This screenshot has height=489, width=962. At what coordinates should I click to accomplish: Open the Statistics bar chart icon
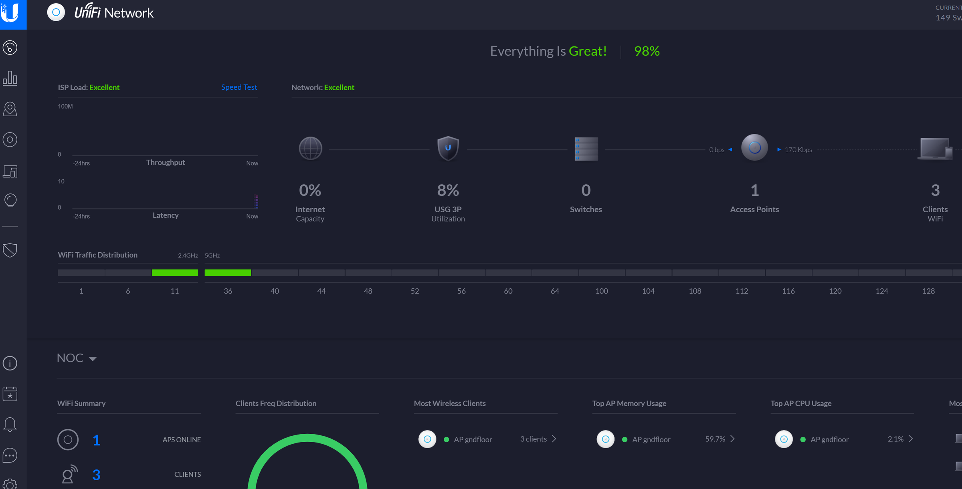10,78
